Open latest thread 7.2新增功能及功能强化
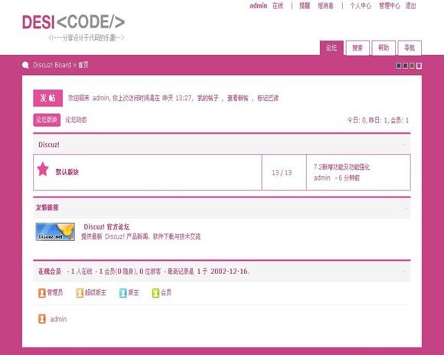444x355 pixels. point(341,167)
